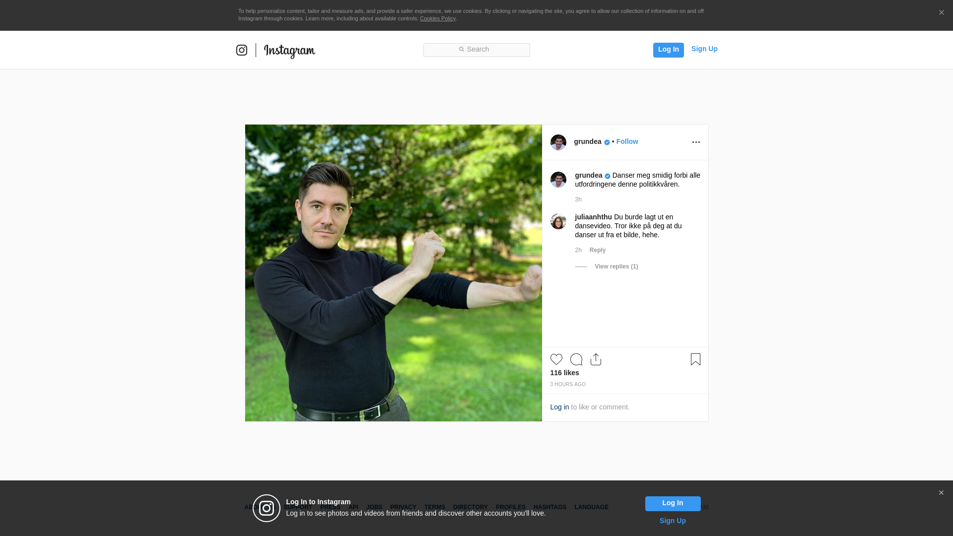This screenshot has height=536, width=953.
Task: Click the heart like icon
Action: [556, 359]
